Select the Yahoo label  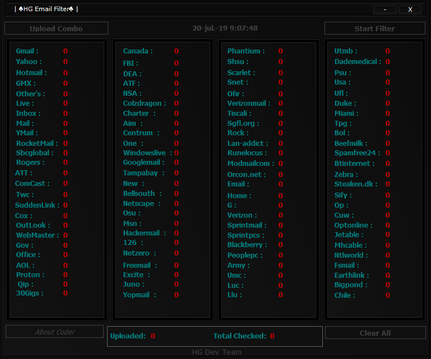tap(28, 61)
